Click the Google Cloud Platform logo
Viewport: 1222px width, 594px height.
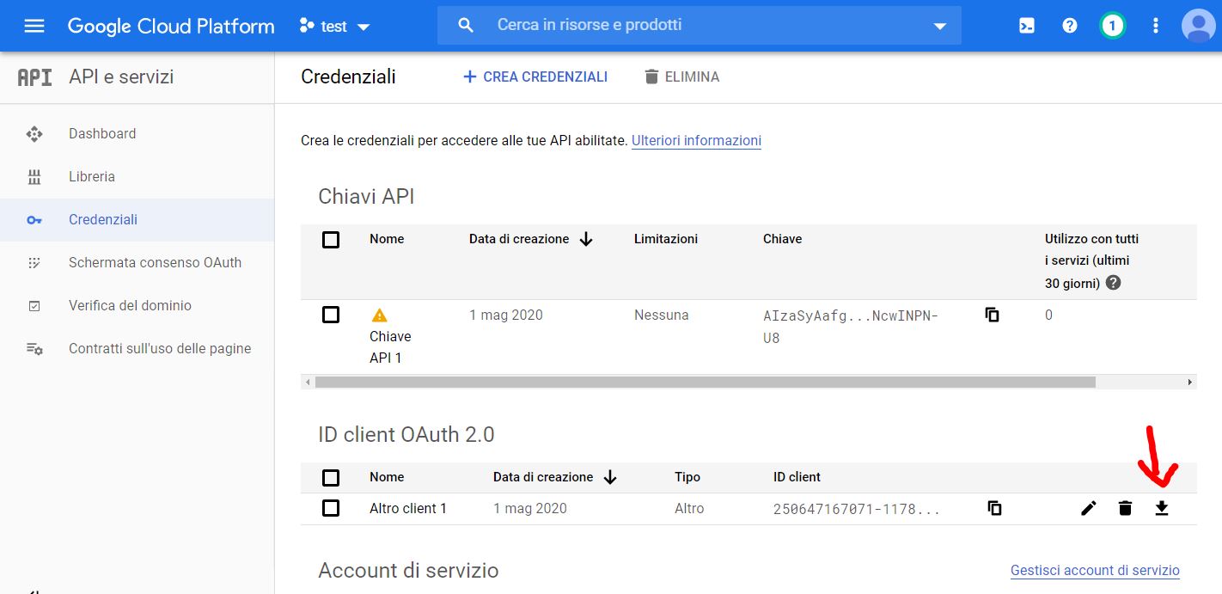(x=171, y=26)
